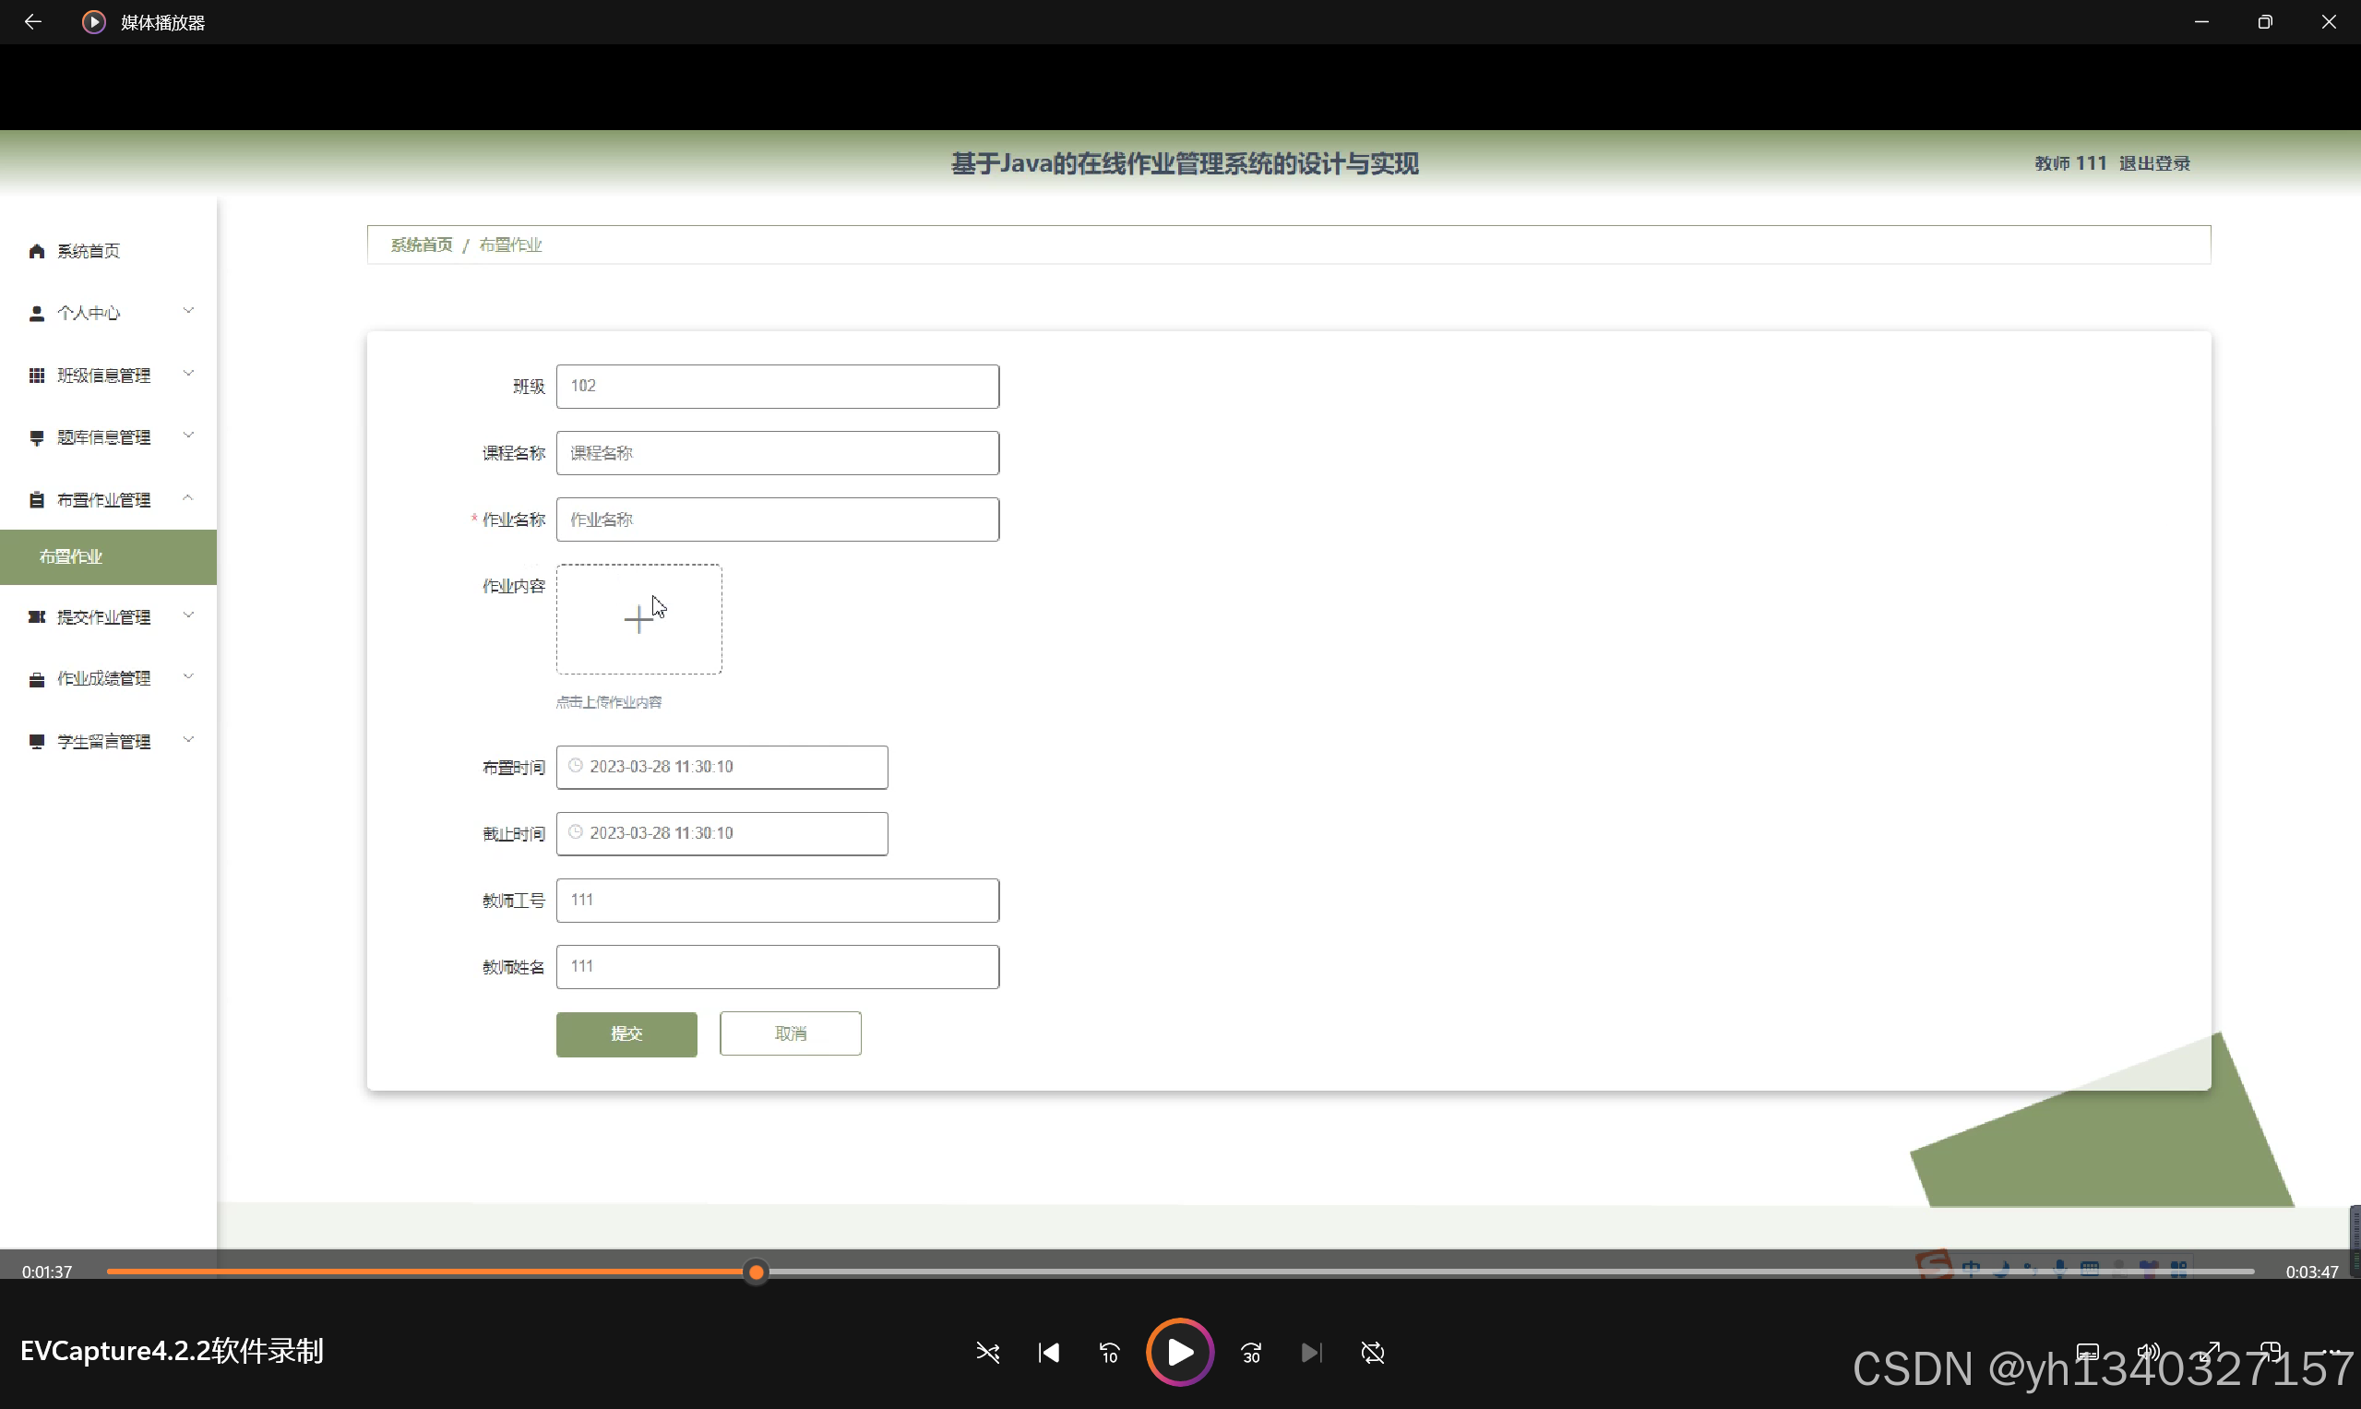This screenshot has width=2361, height=1409.
Task: Skip back 10 seconds
Action: pos(1109,1352)
